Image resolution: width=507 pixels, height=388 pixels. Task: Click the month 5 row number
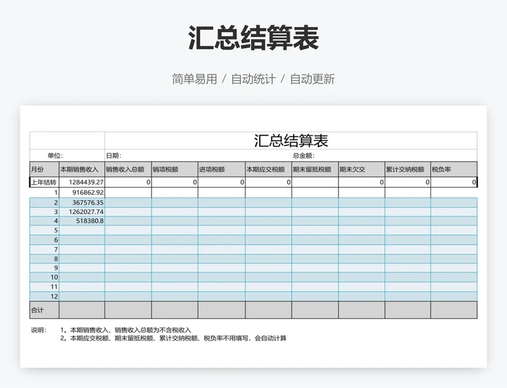point(56,230)
